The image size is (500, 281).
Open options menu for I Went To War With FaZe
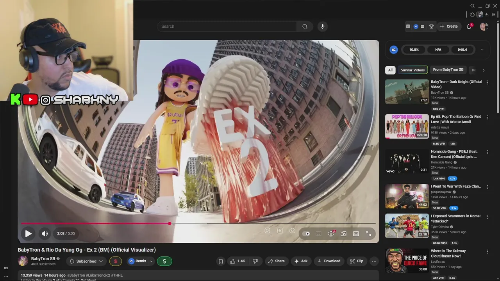tap(487, 187)
